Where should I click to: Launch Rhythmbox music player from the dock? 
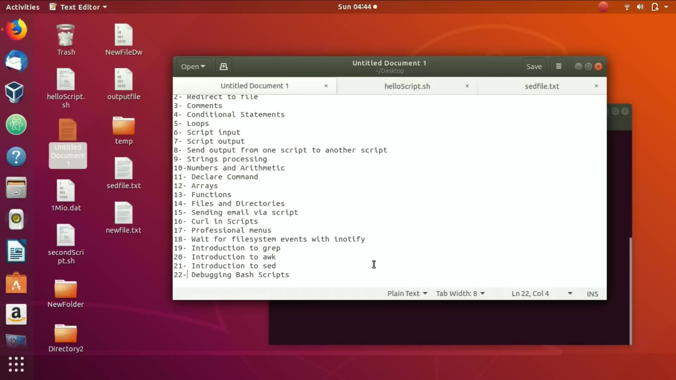16,219
